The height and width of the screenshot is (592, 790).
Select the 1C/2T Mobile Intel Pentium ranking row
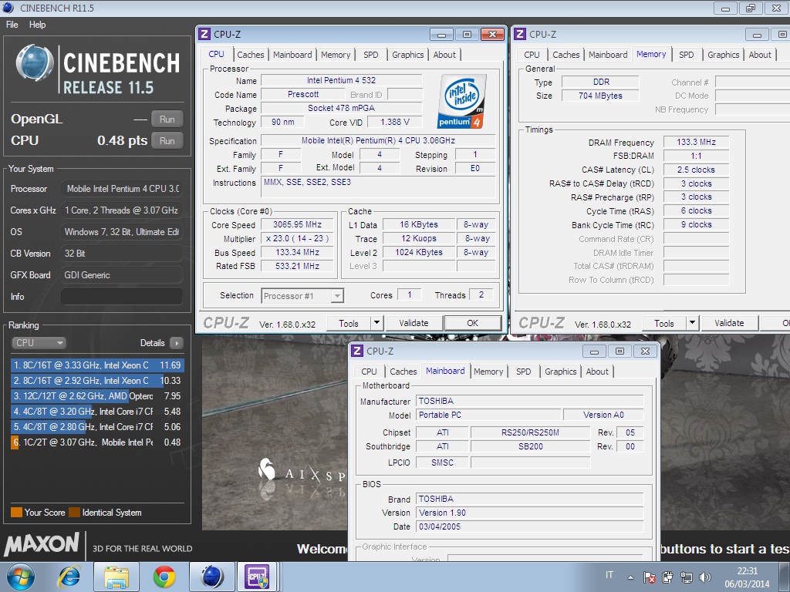tap(97, 442)
